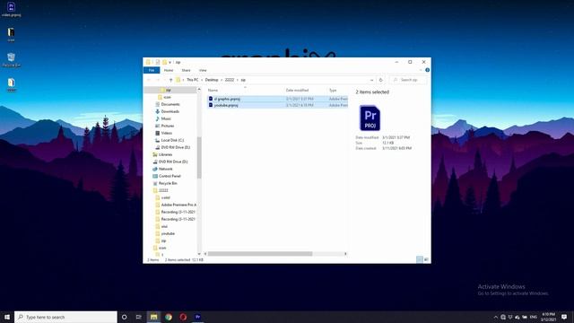The image size is (574, 323).
Task: Open Libraries in the navigation pane
Action: [x=165, y=154]
